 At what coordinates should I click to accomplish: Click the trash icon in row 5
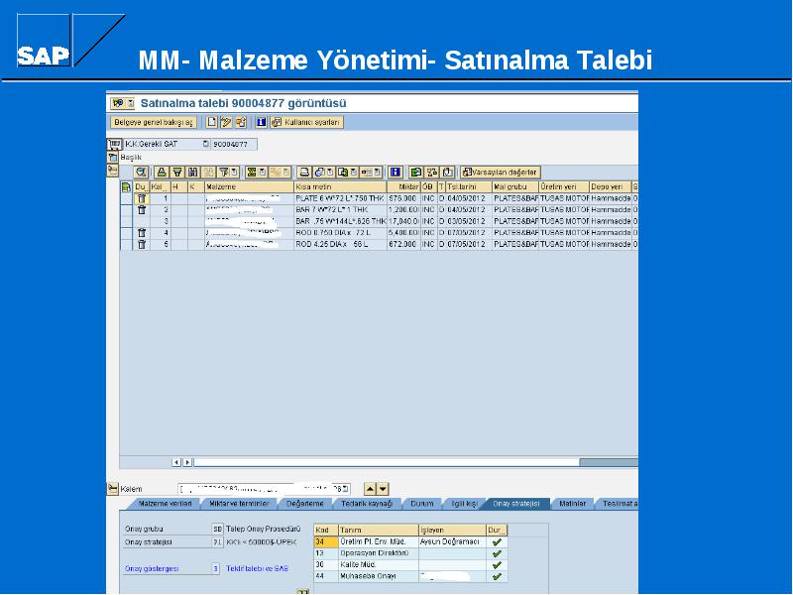(x=142, y=244)
